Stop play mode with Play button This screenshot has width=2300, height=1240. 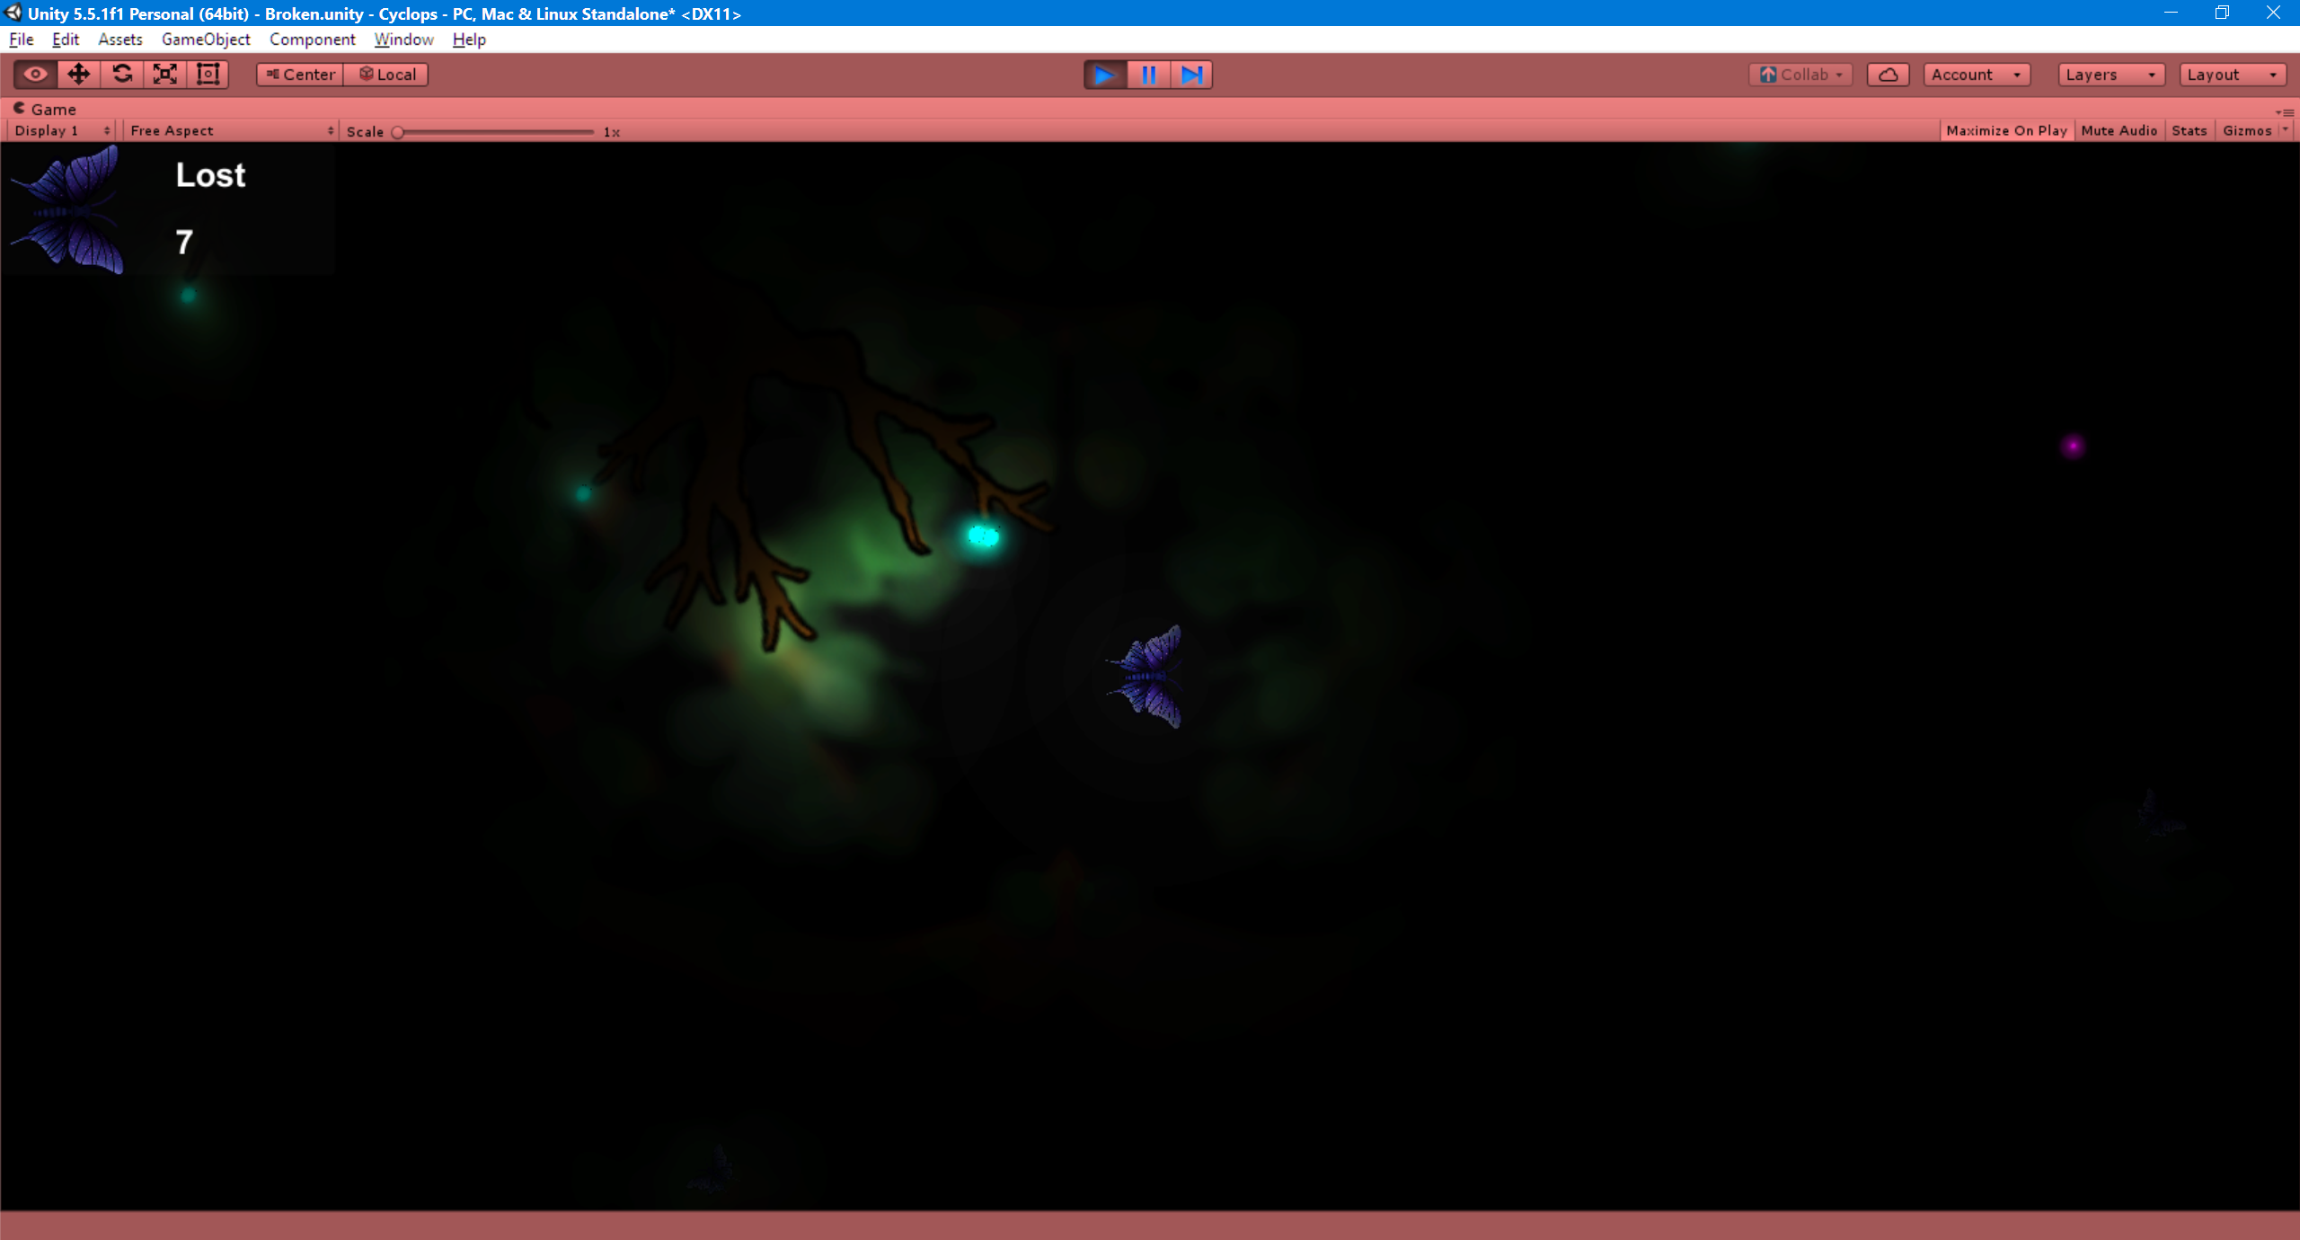pyautogui.click(x=1105, y=75)
